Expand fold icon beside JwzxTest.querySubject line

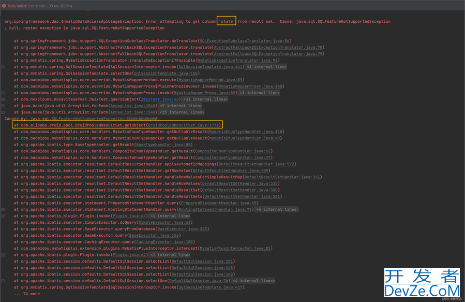3,99
